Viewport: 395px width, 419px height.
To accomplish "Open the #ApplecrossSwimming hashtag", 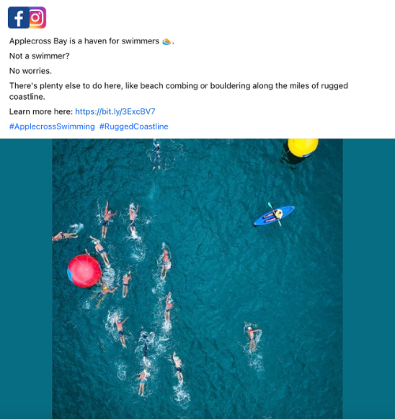I will click(52, 126).
